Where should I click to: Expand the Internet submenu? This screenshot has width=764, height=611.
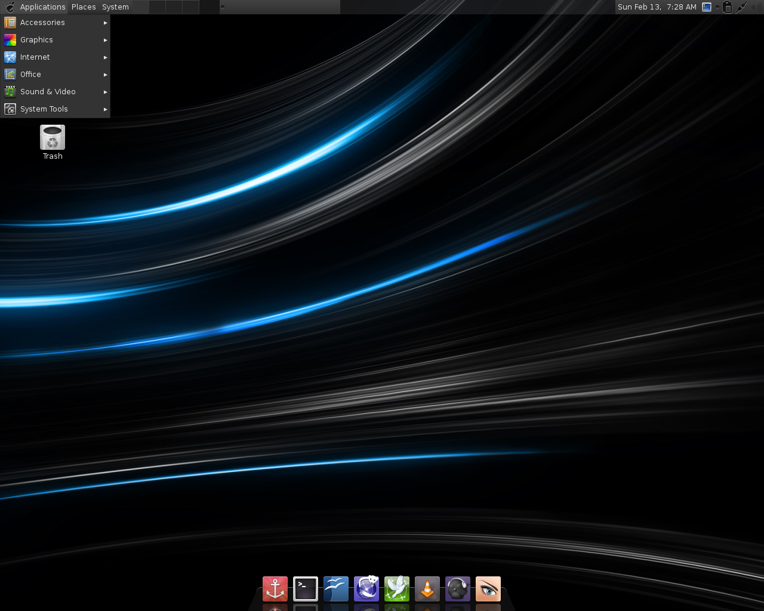[x=55, y=57]
